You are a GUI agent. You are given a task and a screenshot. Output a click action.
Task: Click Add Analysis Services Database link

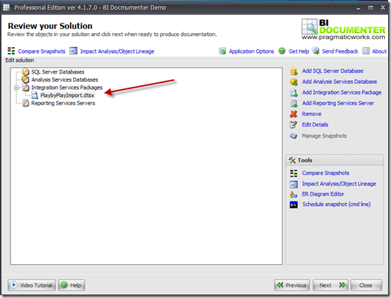[x=339, y=82]
